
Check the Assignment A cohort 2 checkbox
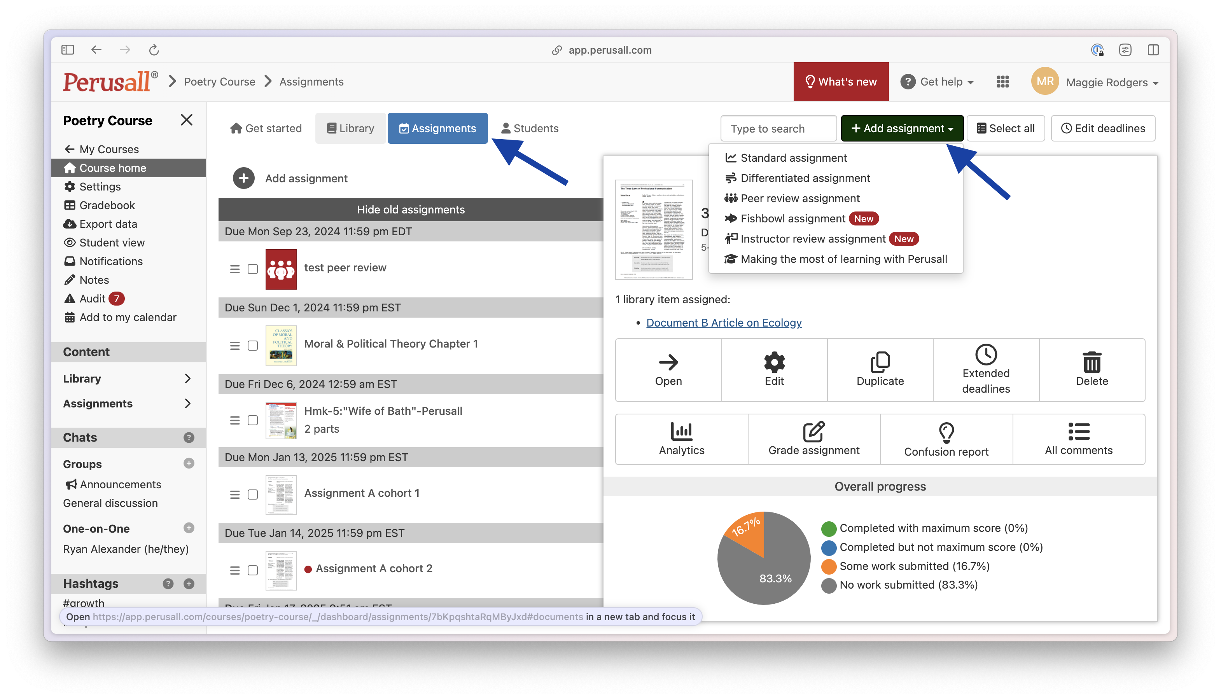(x=252, y=570)
